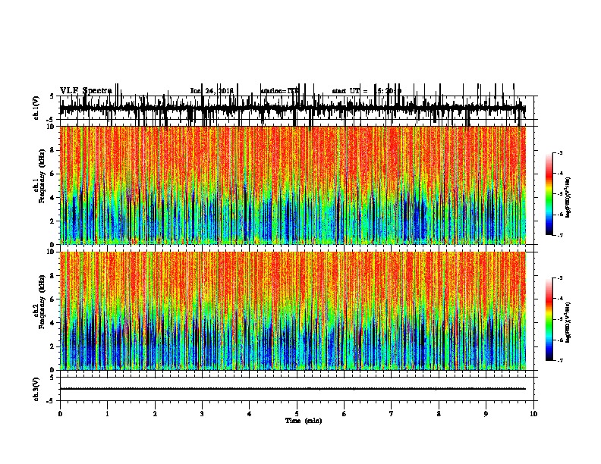This screenshot has width=601, height=464.
Task: Click the "-7" label on ch.2 color bar
Action: pos(559,361)
